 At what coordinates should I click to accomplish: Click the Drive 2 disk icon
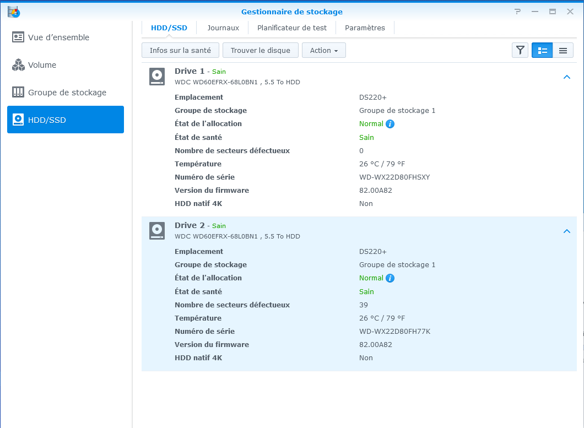point(157,231)
